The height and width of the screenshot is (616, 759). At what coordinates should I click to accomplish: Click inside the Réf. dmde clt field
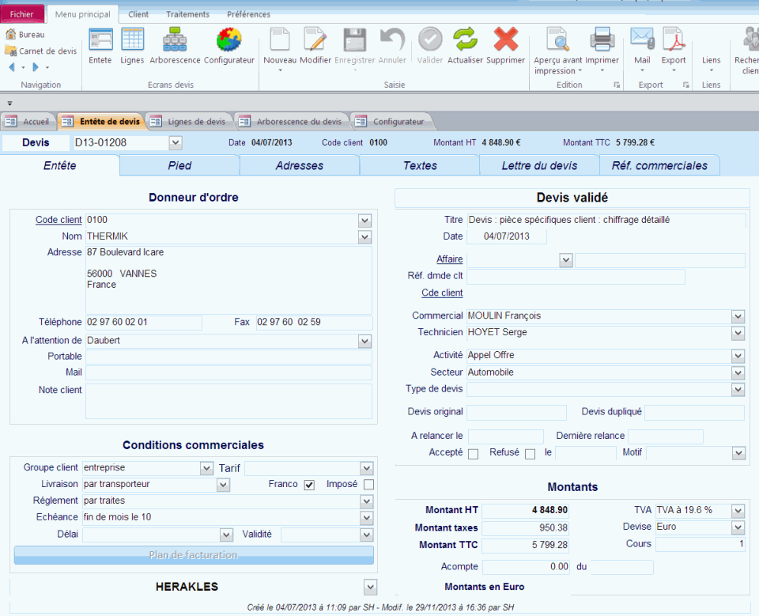(x=575, y=276)
